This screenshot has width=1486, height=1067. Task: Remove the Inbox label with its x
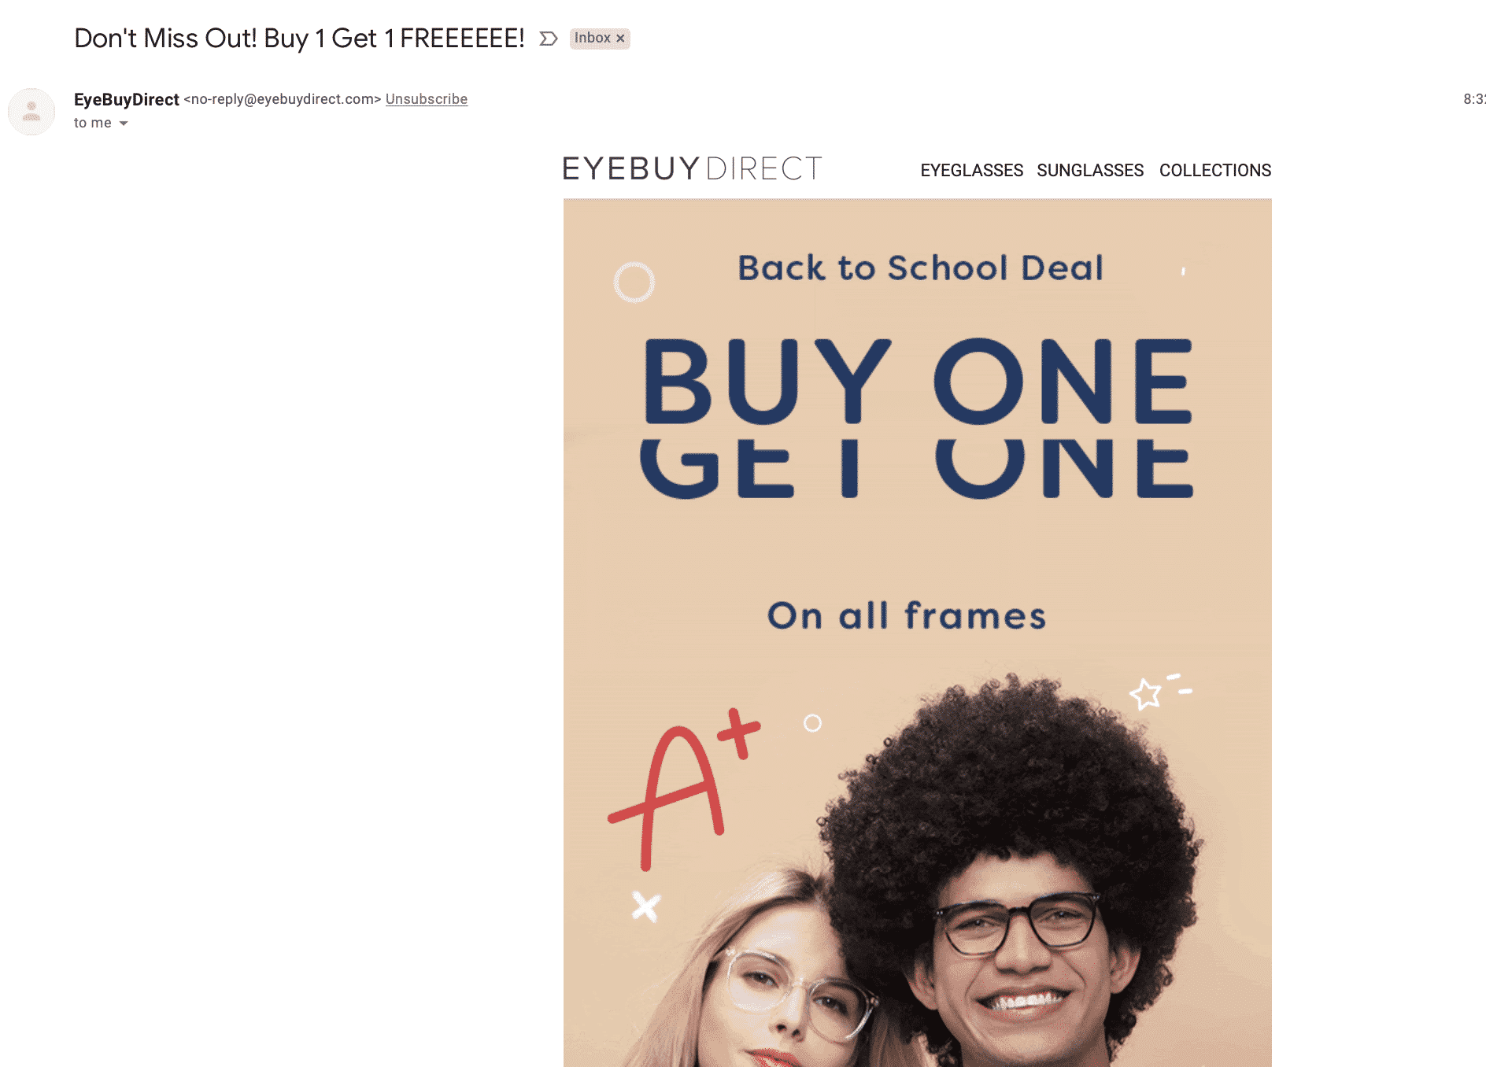(x=620, y=39)
